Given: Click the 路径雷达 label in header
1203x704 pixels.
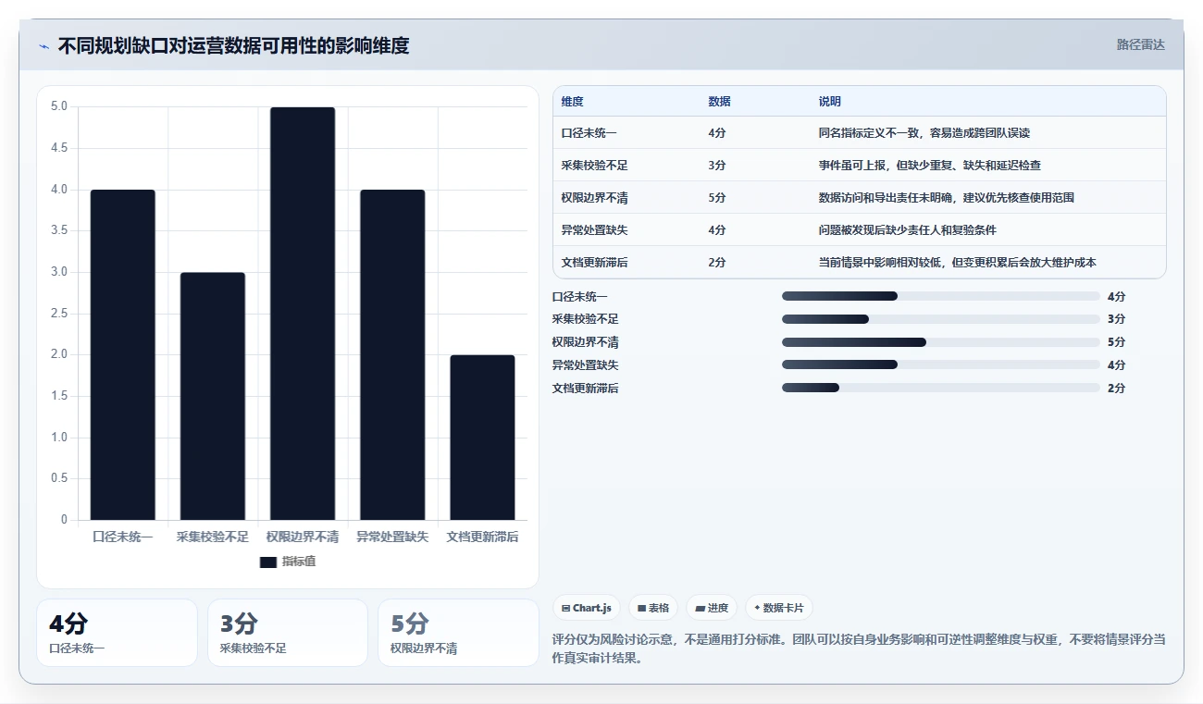Looking at the screenshot, I should pyautogui.click(x=1140, y=44).
